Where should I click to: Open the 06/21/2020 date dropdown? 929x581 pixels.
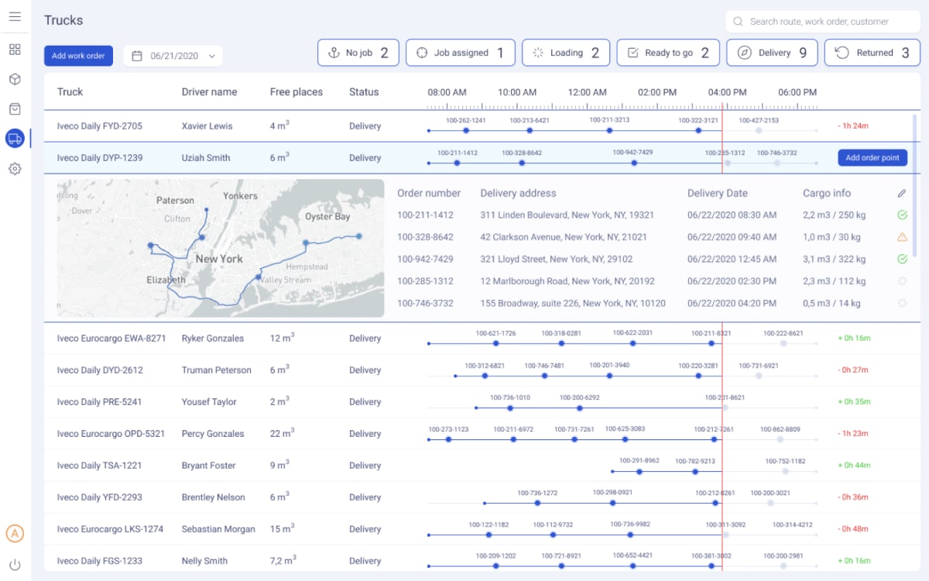pos(173,56)
